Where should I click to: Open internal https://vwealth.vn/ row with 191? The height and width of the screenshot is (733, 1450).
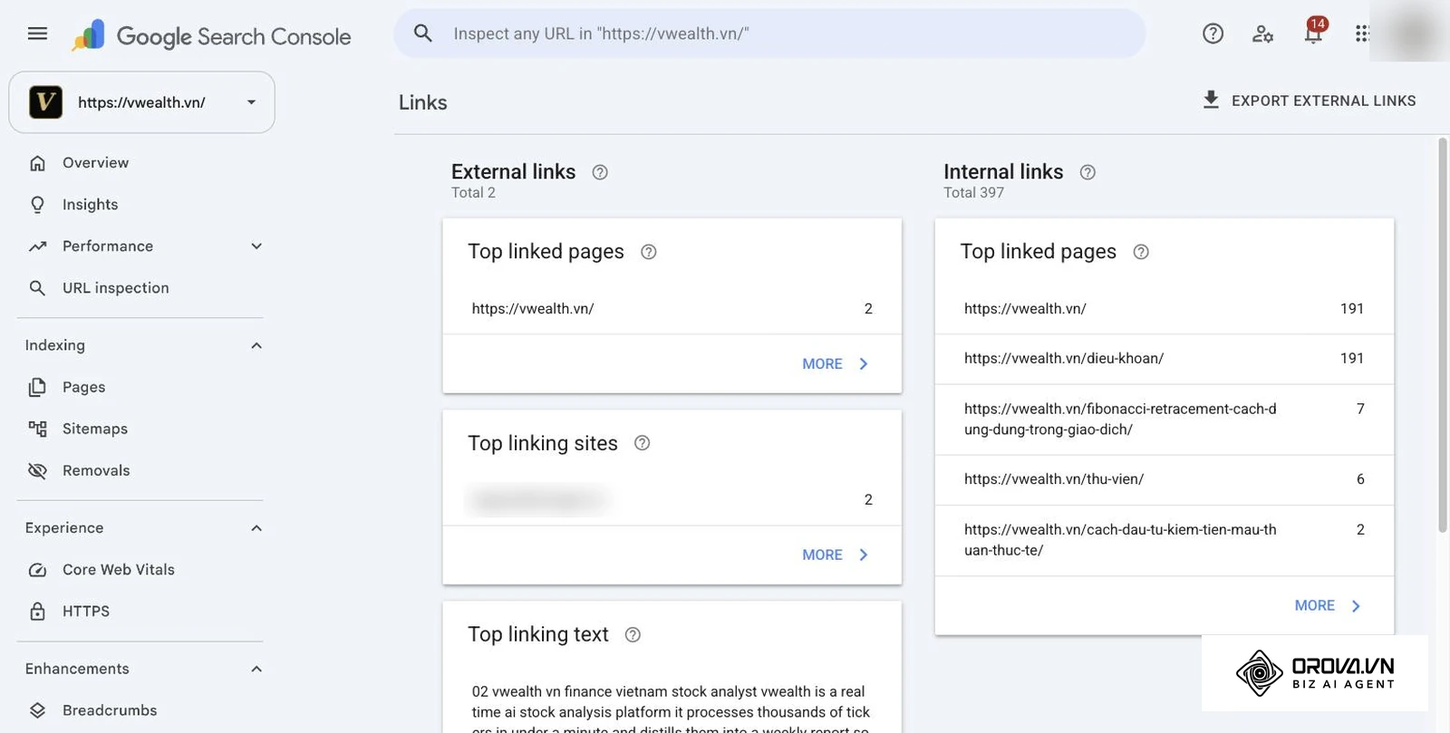1165,309
